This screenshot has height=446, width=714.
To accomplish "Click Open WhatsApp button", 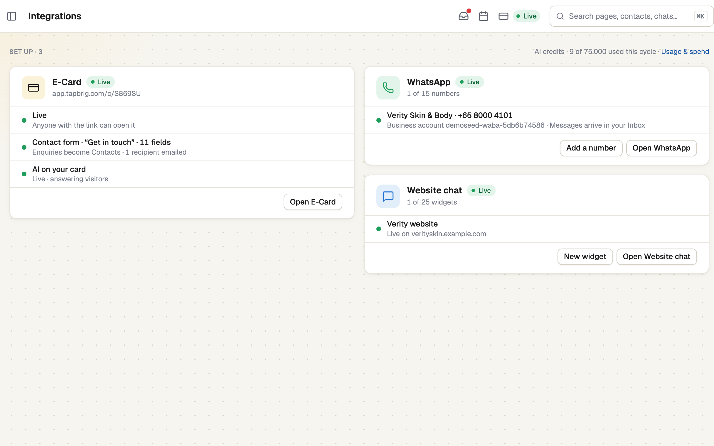I will click(x=661, y=148).
